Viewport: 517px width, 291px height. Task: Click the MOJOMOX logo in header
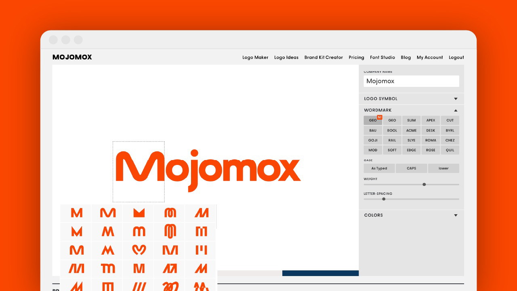(x=72, y=57)
